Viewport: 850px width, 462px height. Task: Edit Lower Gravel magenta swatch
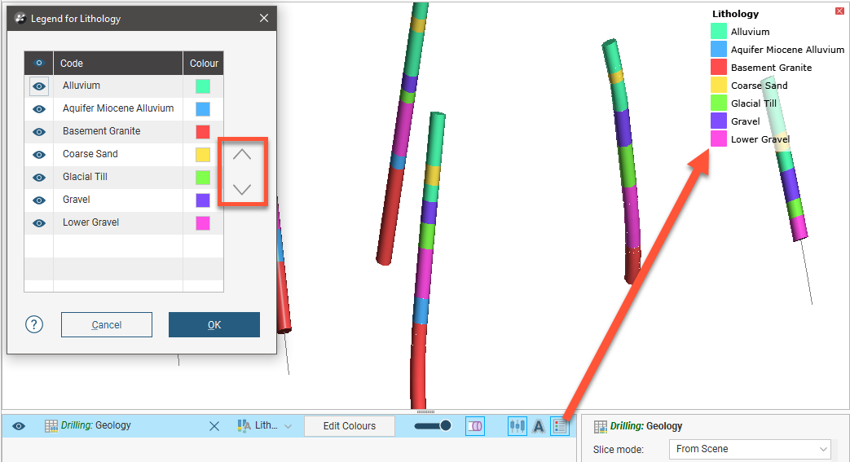click(203, 223)
